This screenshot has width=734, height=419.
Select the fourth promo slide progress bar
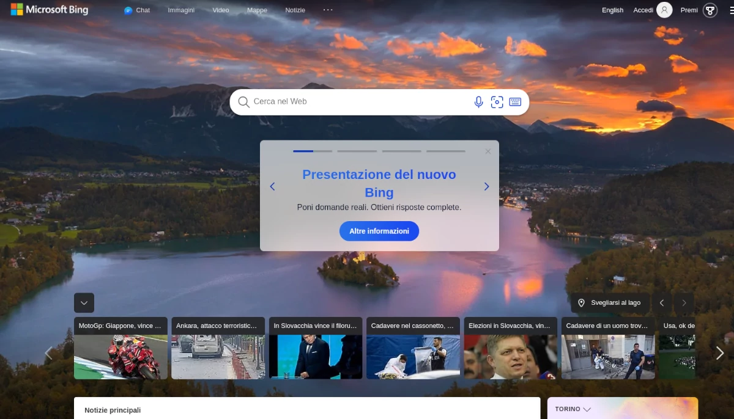(446, 151)
